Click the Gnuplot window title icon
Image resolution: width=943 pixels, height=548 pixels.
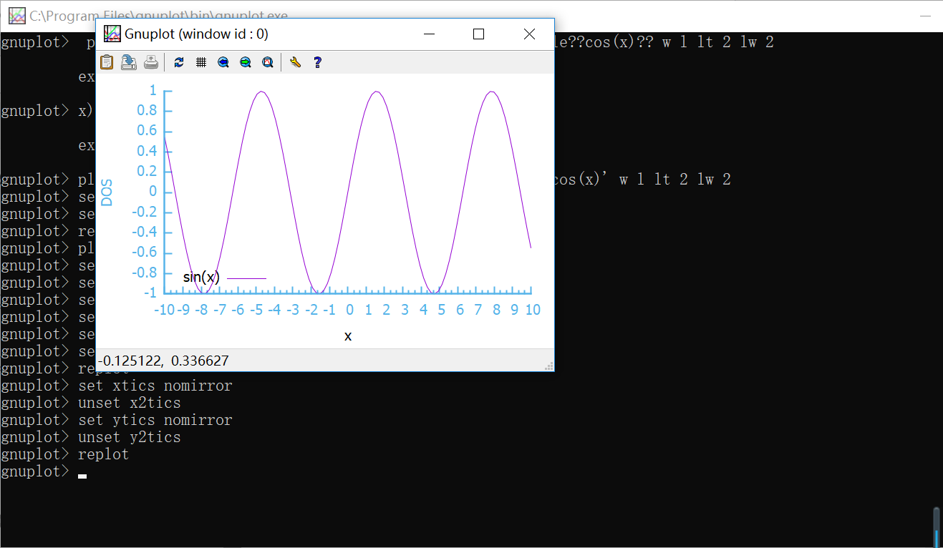coord(112,34)
